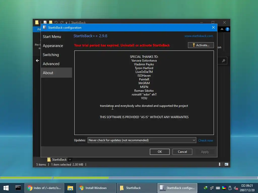
Task: Open the Windows Start button
Action: tap(6, 188)
